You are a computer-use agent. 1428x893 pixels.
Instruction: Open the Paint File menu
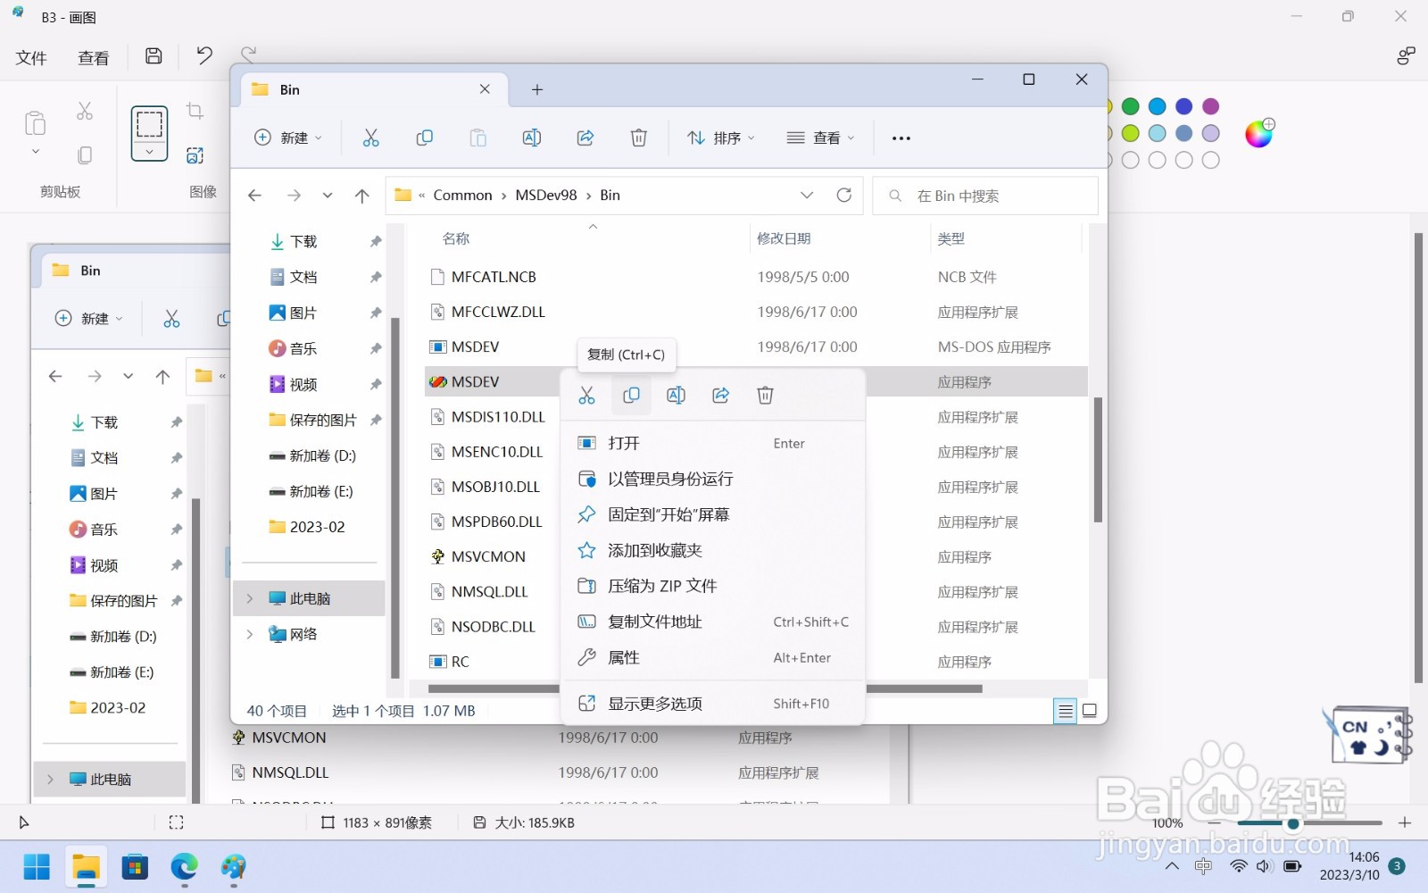pyautogui.click(x=31, y=58)
